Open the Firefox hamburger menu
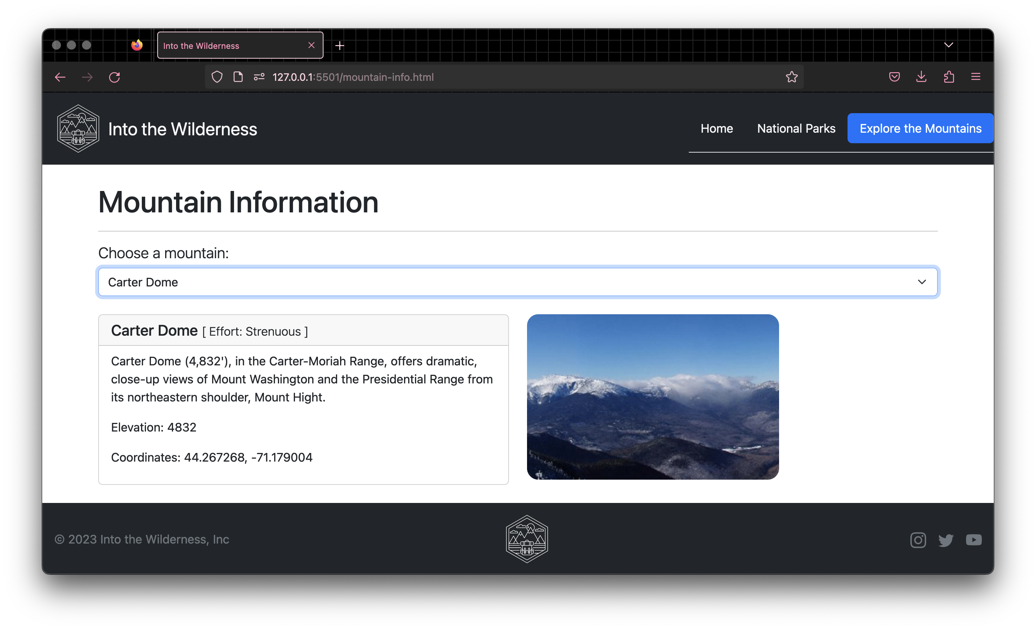1036x630 pixels. click(x=975, y=77)
